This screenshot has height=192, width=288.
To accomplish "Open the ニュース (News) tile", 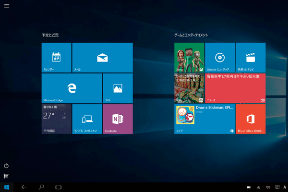I will click(235, 88).
